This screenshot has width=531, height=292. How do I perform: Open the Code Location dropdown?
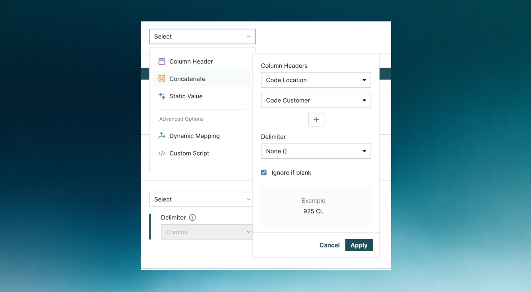[x=316, y=80]
